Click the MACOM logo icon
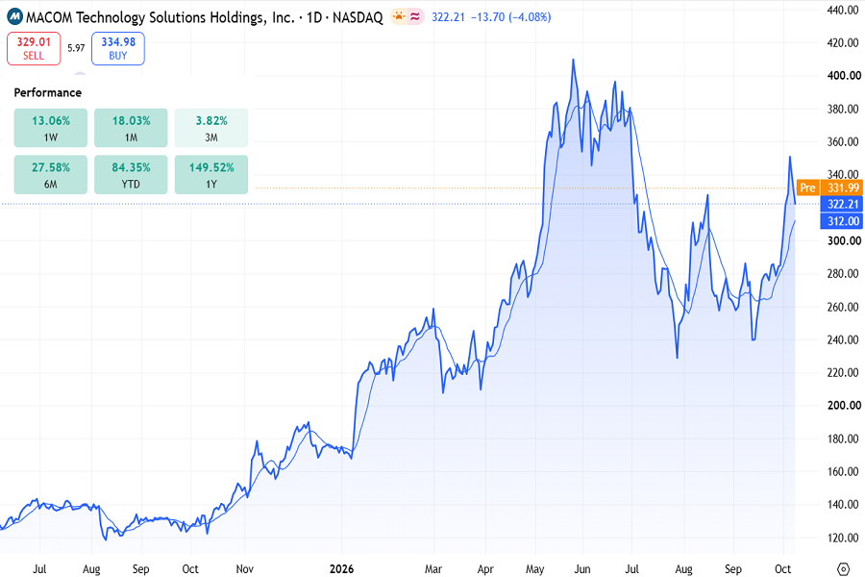Viewport: 865px width, 577px height. point(14,17)
